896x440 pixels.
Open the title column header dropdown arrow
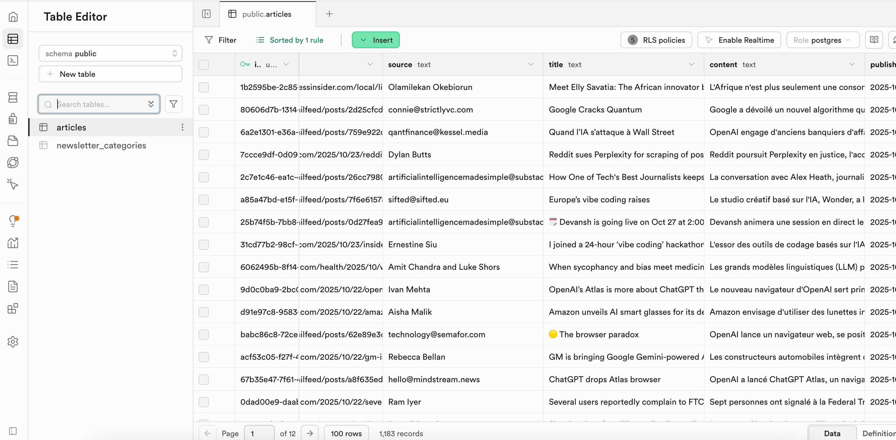[x=691, y=65]
